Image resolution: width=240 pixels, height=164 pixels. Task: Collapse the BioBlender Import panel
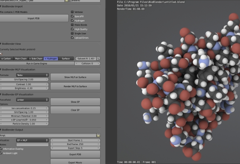0,7
